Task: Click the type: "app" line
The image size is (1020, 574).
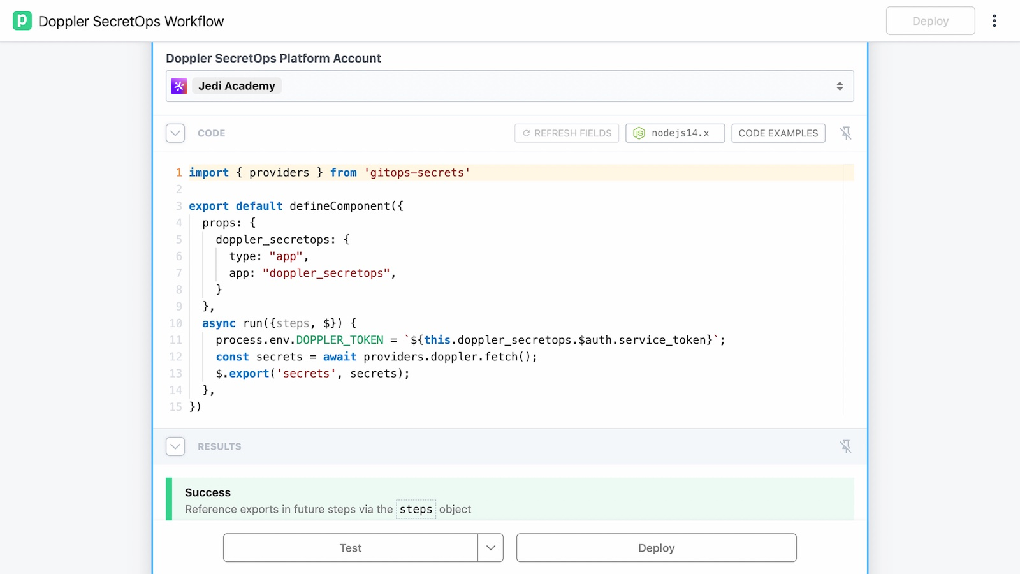Action: point(269,256)
